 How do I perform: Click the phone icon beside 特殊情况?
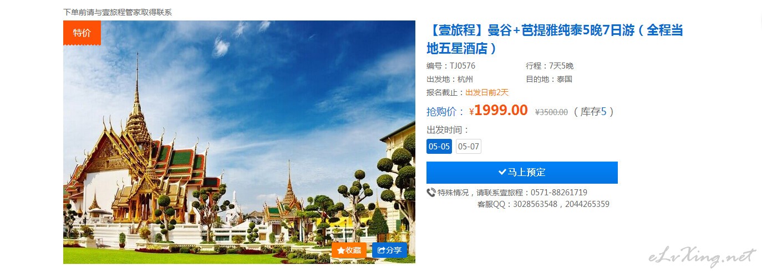click(431, 193)
